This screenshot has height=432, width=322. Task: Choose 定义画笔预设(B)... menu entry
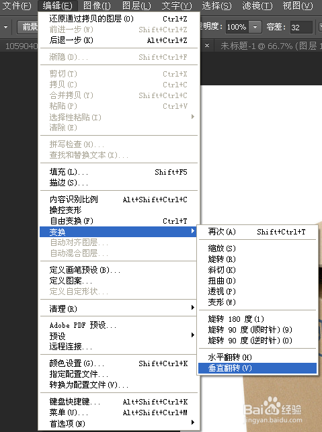coord(118,270)
